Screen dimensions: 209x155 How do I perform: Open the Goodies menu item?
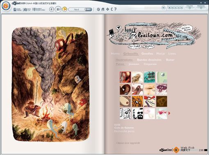(147, 54)
